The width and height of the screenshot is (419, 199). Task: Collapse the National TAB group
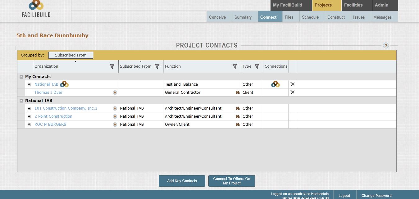(21, 101)
